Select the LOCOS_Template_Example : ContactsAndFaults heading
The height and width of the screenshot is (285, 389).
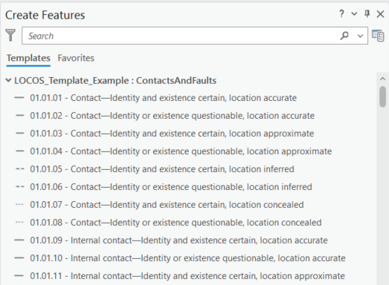point(115,81)
